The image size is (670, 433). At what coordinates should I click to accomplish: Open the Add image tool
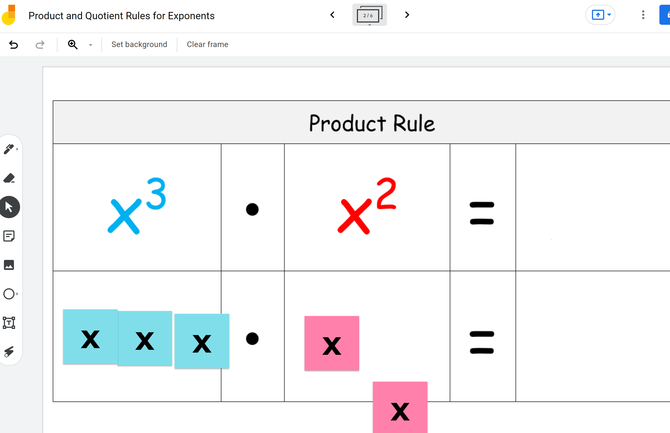click(9, 265)
